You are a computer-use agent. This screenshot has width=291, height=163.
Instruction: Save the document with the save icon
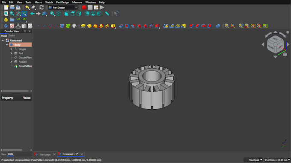point(18,8)
